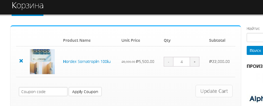Focus the Coupon code input field

tap(43, 92)
